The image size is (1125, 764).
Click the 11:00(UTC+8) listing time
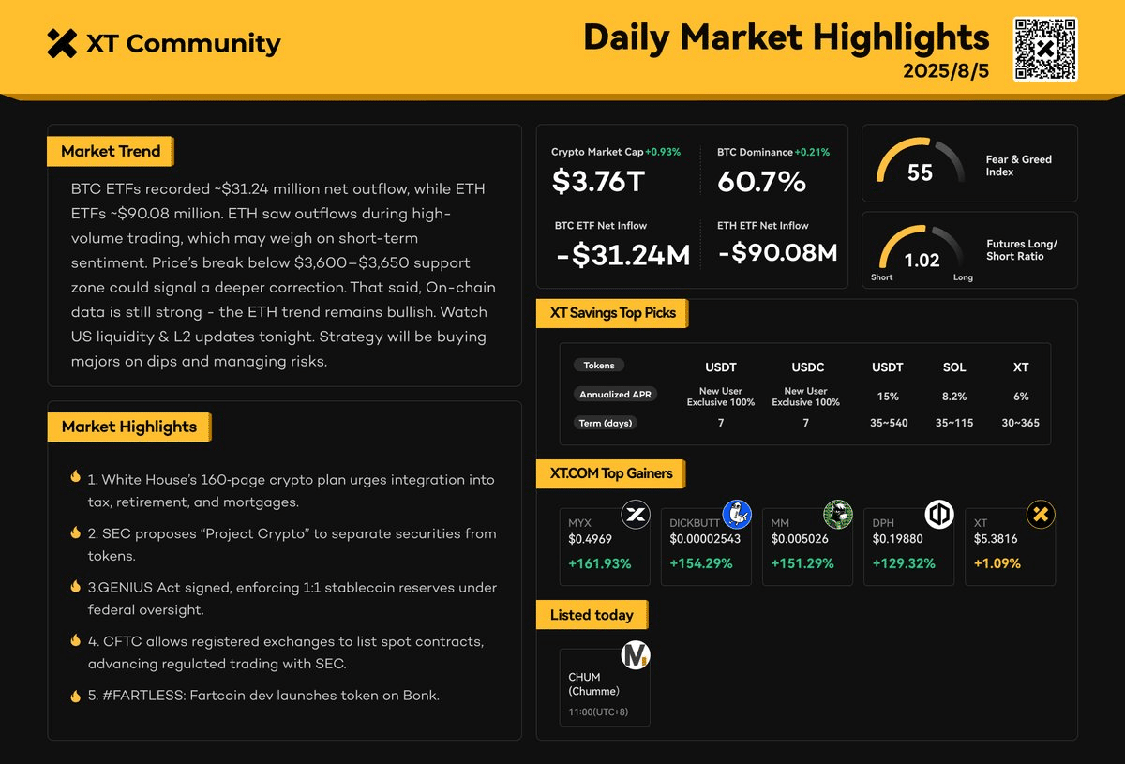tap(599, 713)
